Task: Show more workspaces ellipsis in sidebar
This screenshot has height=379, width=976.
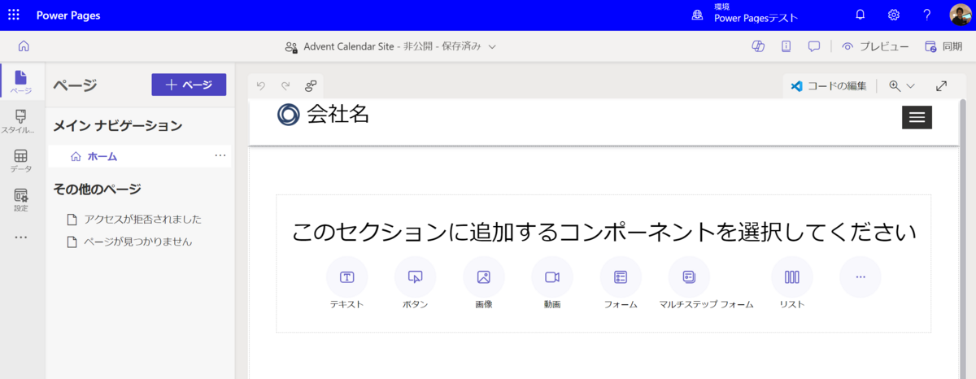Action: pyautogui.click(x=22, y=237)
